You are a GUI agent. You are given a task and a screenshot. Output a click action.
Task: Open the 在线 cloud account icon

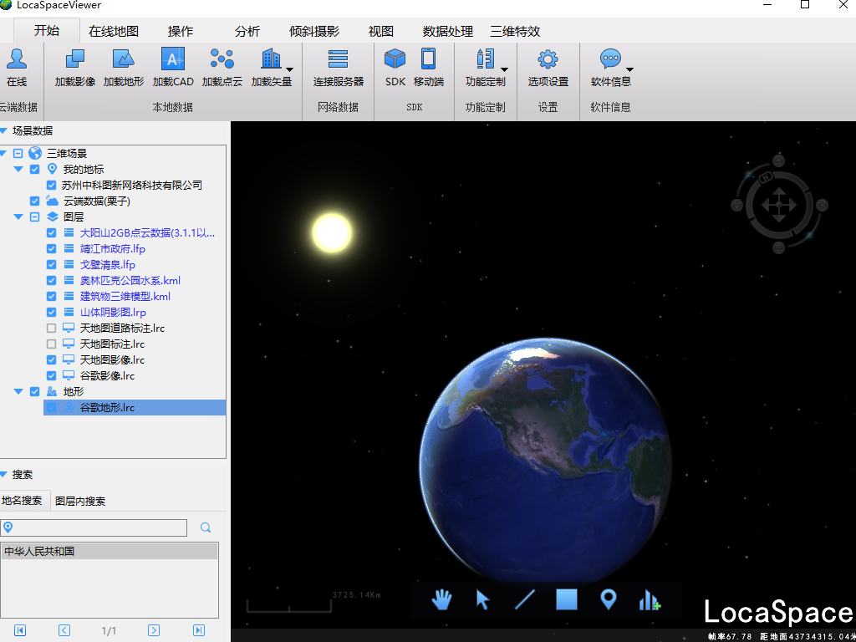tap(17, 59)
